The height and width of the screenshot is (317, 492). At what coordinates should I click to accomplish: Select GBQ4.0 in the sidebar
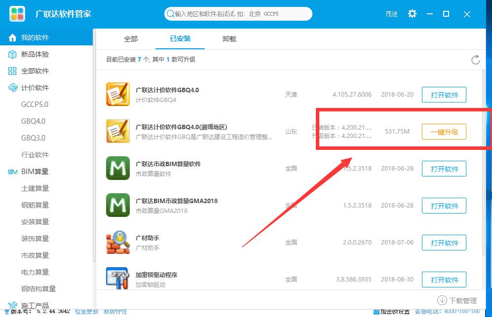(x=33, y=121)
